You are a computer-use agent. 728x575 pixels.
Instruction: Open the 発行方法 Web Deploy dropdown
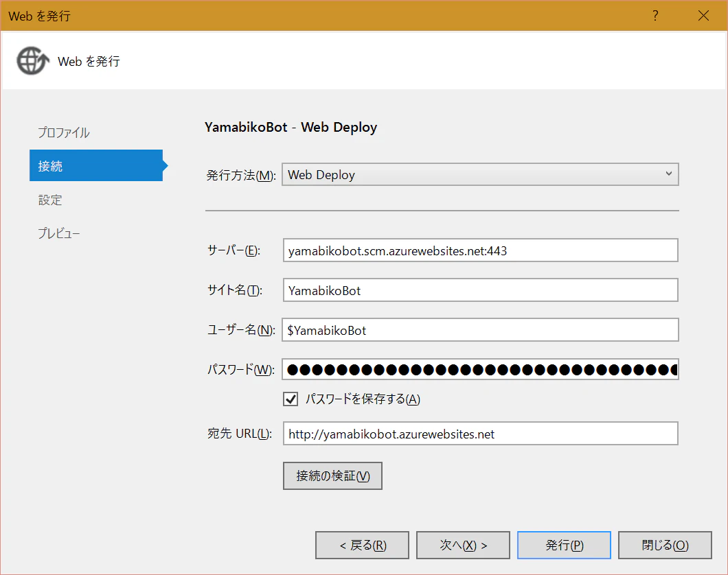pyautogui.click(x=480, y=174)
